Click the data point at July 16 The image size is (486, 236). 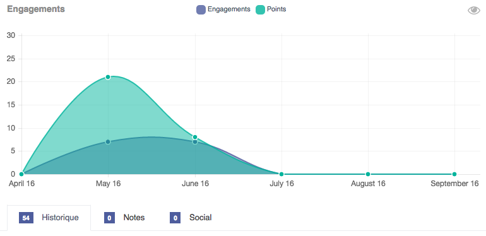pos(281,174)
